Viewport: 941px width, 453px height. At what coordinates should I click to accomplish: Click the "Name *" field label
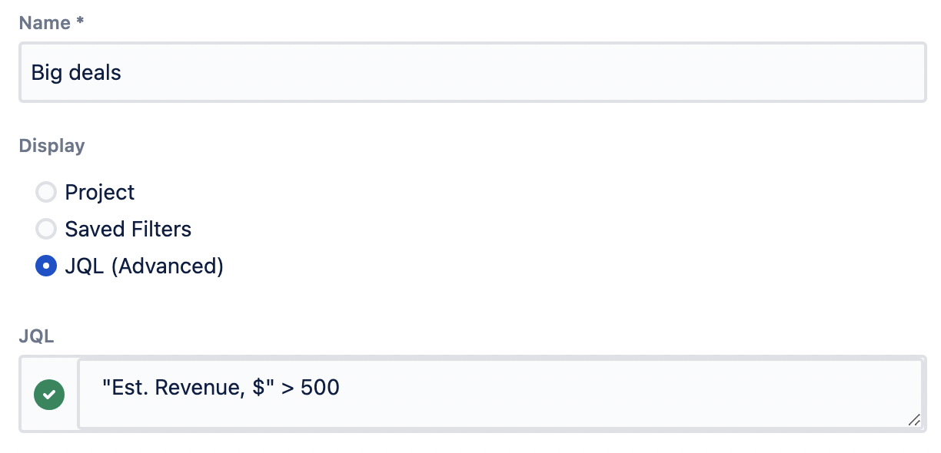(x=45, y=23)
